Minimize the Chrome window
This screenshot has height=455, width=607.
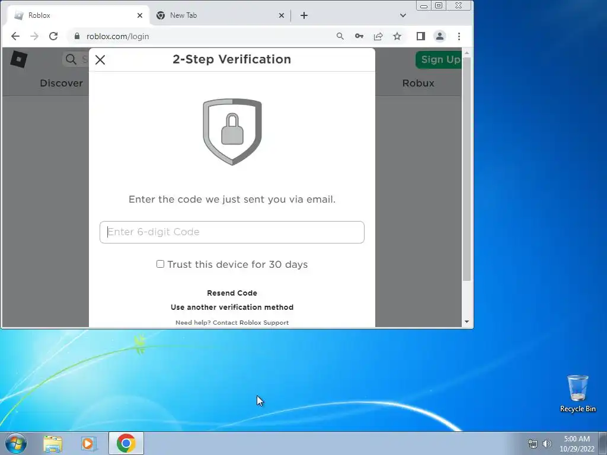tap(424, 6)
